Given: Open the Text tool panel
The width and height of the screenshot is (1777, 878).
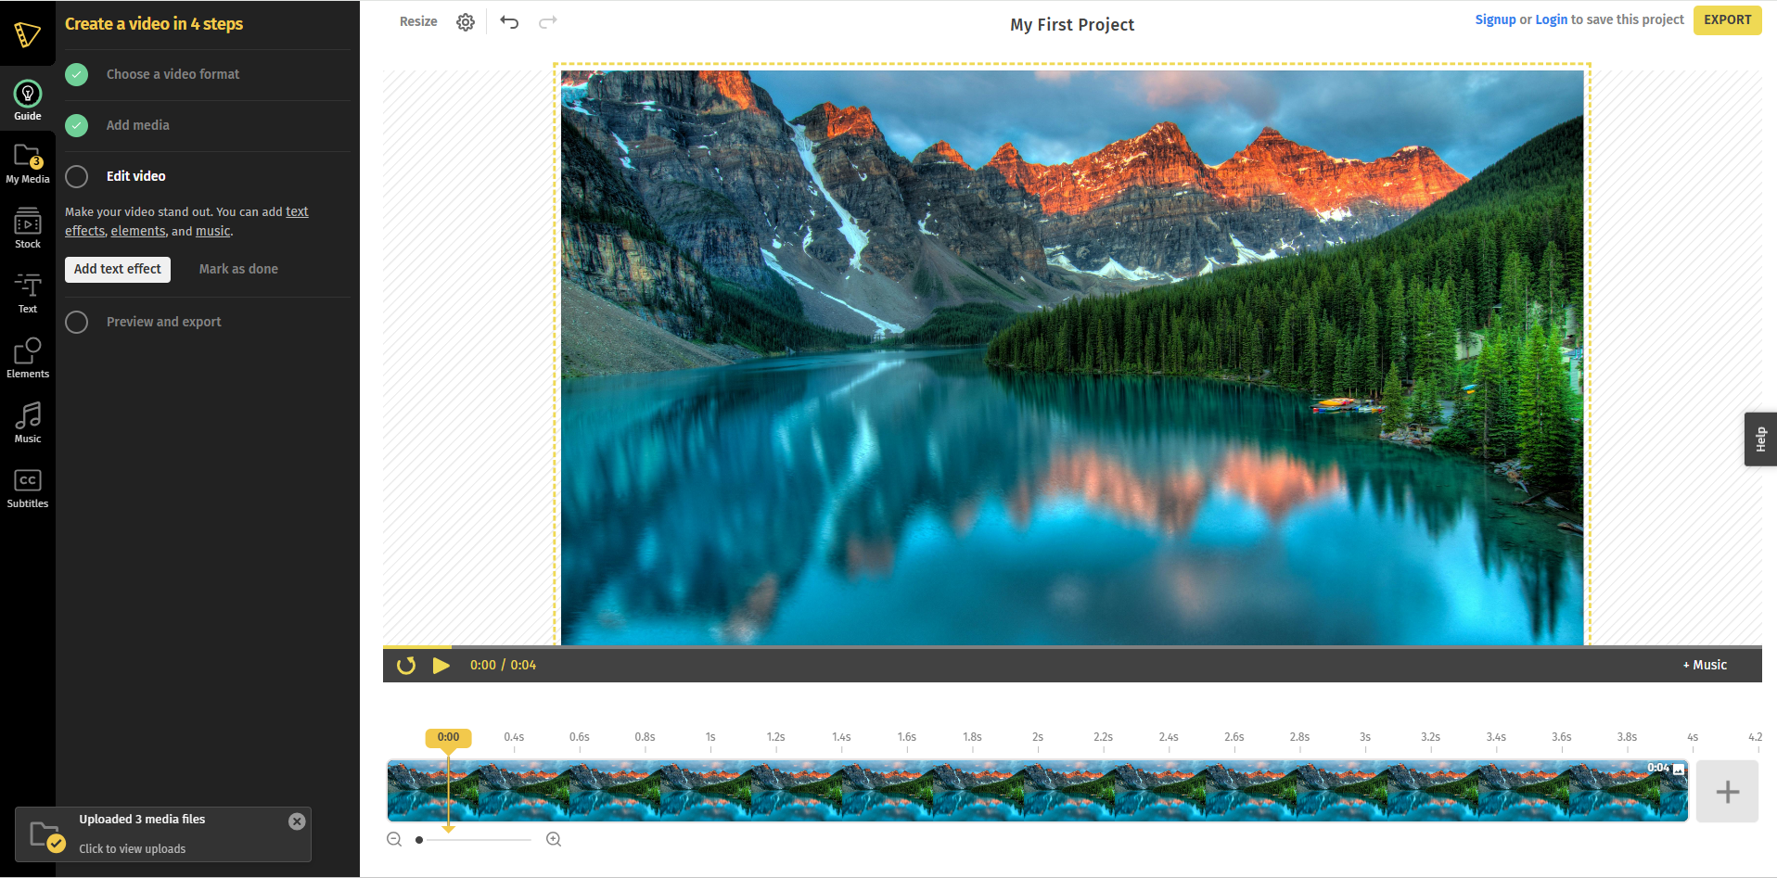Looking at the screenshot, I should [27, 292].
